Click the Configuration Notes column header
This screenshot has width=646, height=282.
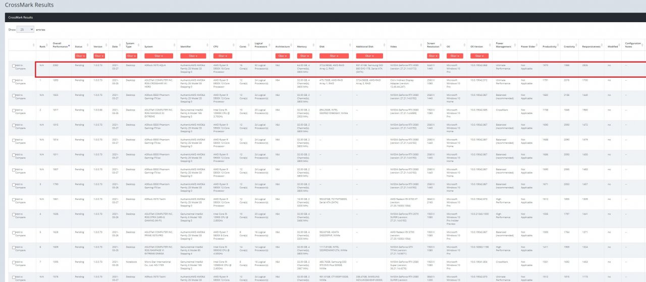(633, 45)
